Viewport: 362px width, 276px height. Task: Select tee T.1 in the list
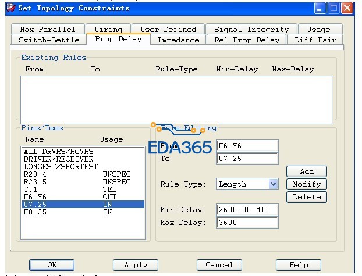83,189
